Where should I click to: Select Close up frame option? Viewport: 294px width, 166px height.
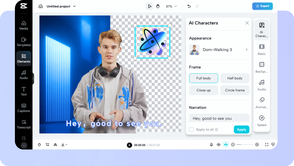point(203,90)
